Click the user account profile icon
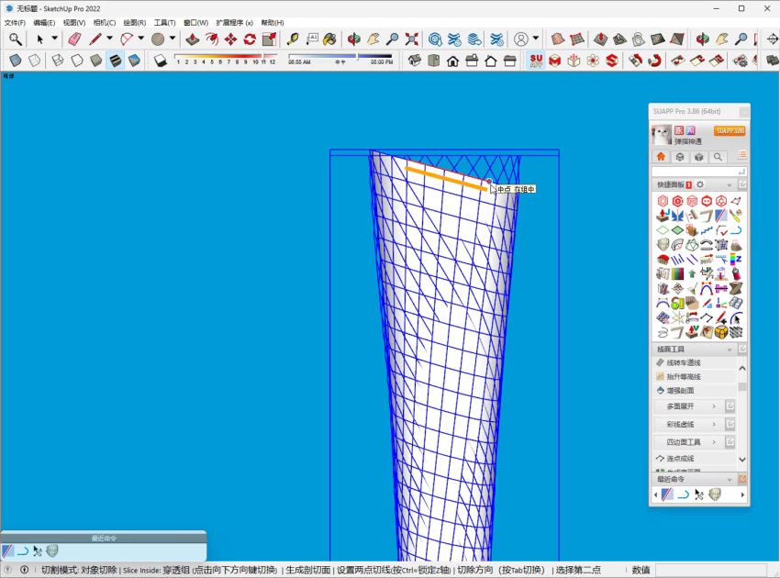This screenshot has height=578, width=780. click(521, 39)
